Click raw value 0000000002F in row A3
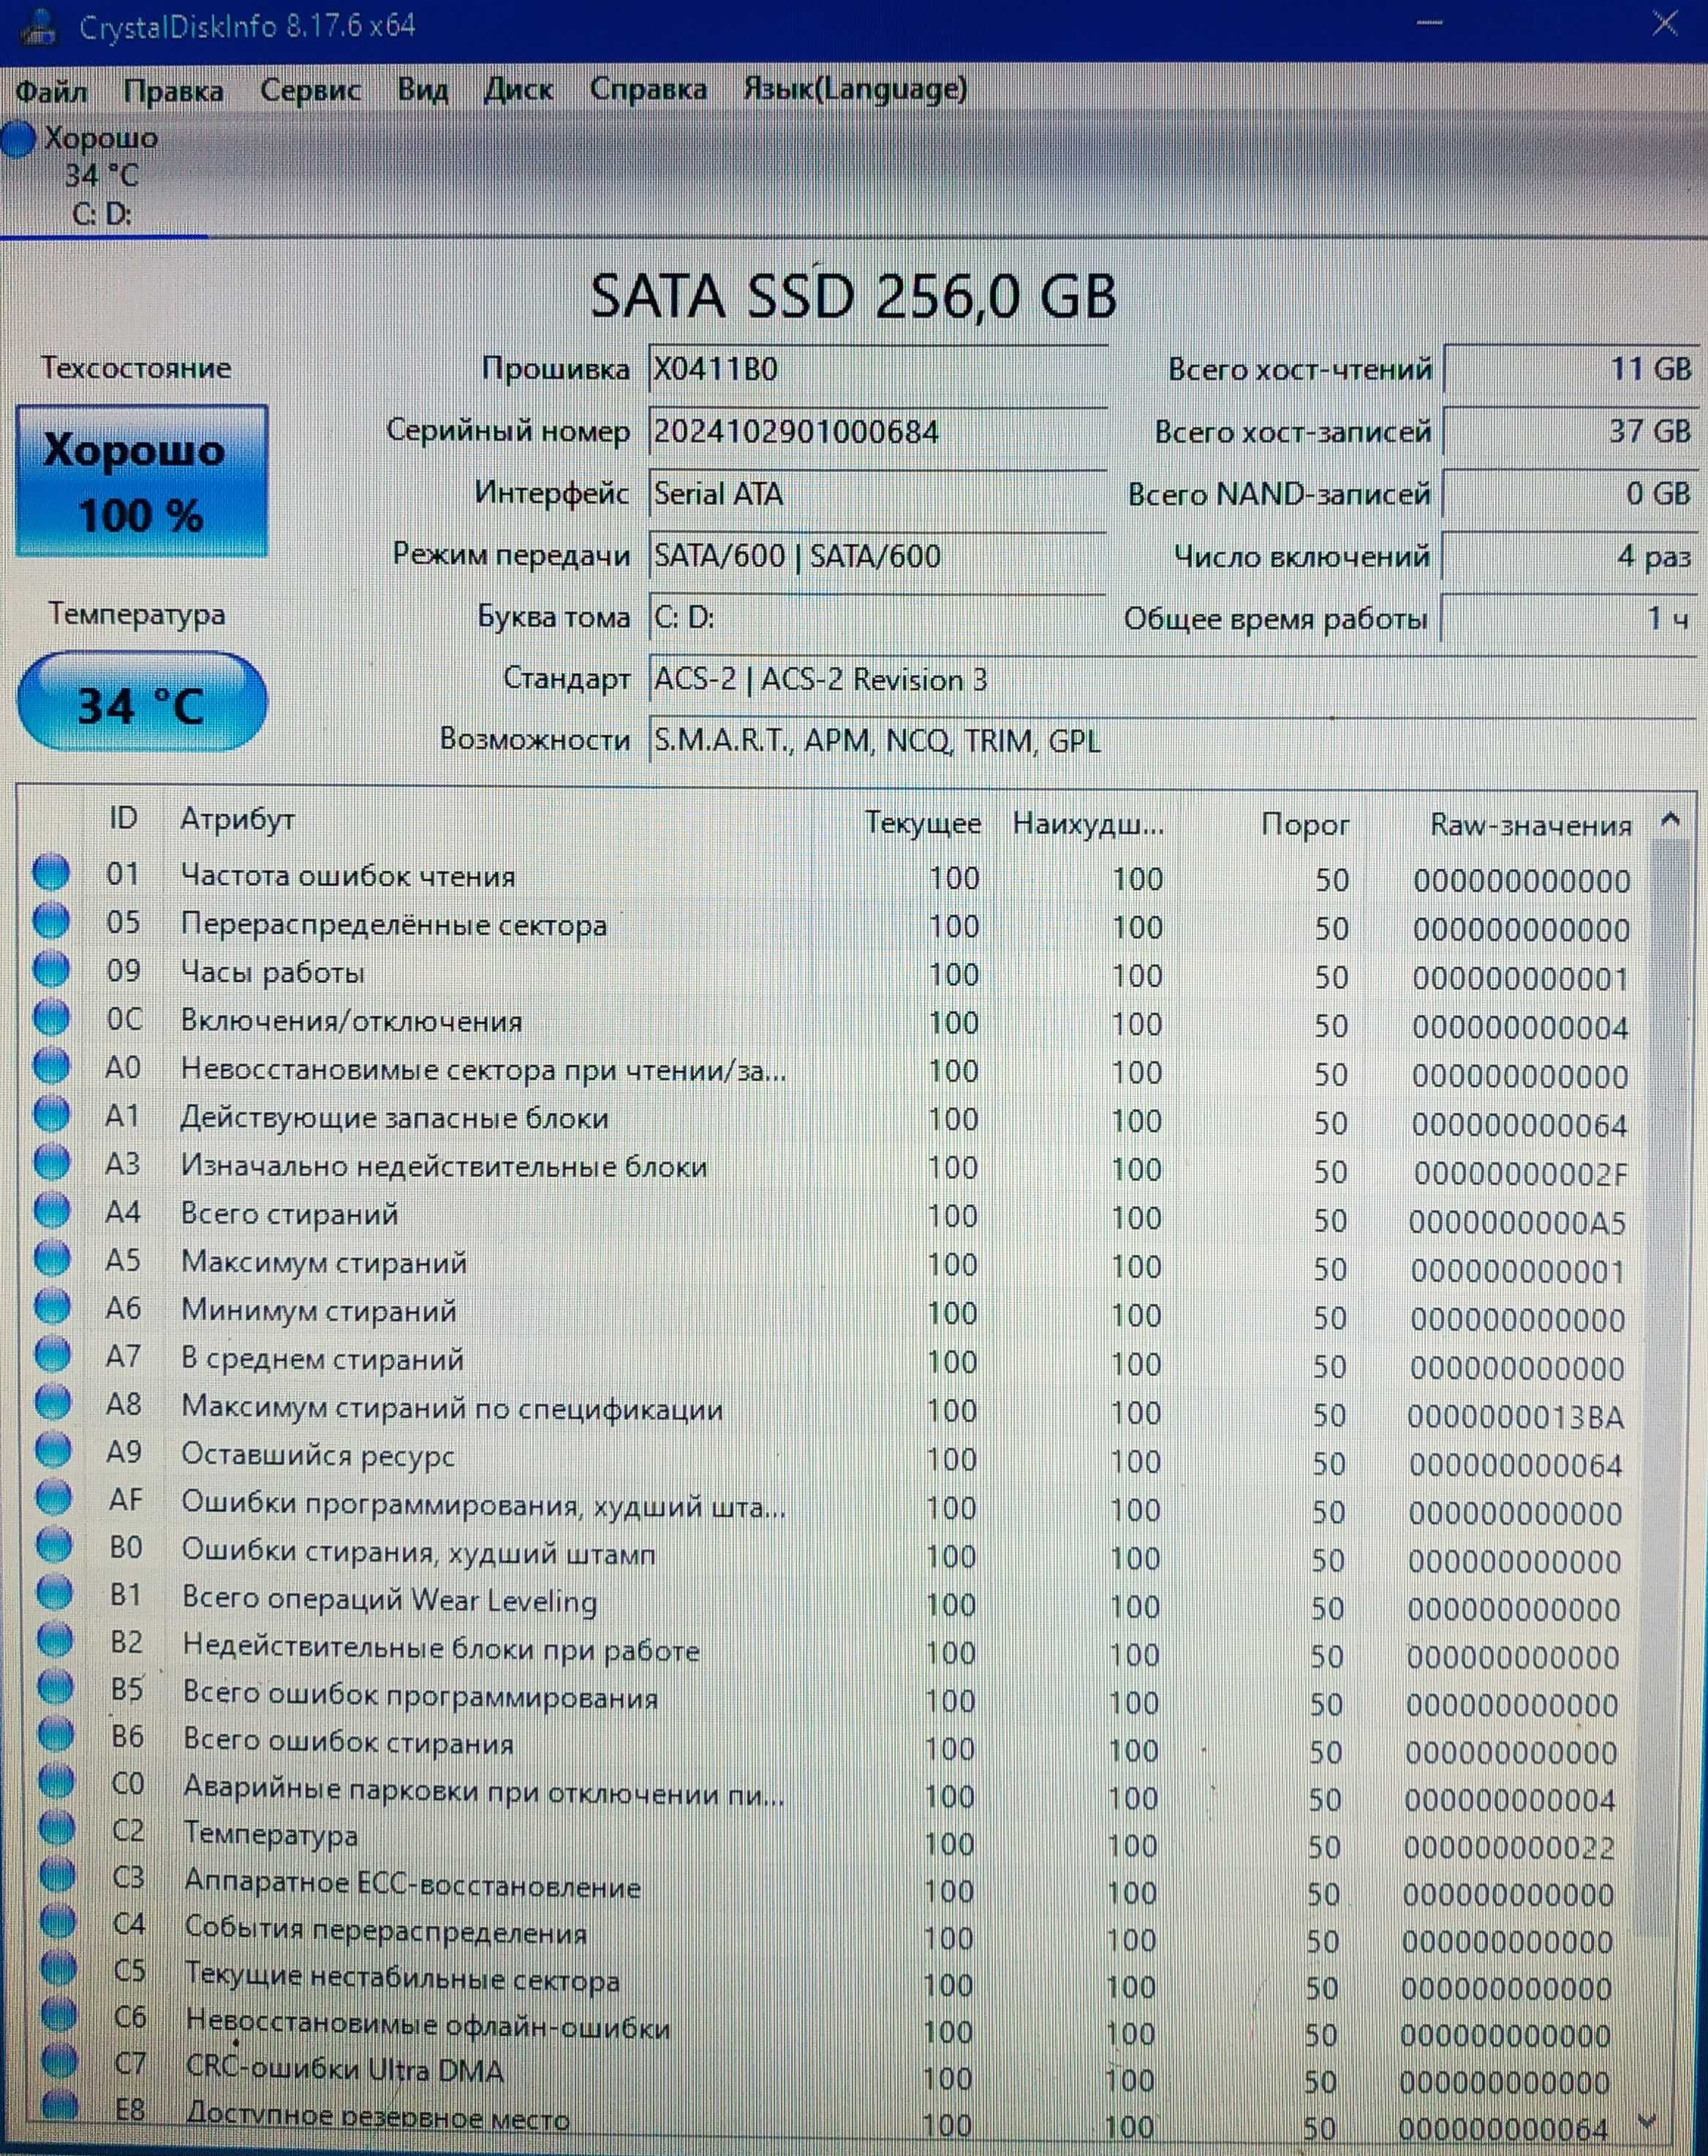Image resolution: width=1708 pixels, height=2156 pixels. pyautogui.click(x=1520, y=1172)
